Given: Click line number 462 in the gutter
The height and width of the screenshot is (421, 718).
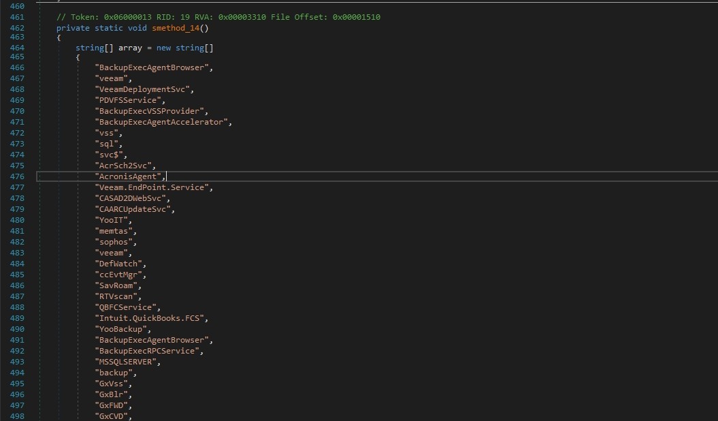Looking at the screenshot, I should [17, 28].
